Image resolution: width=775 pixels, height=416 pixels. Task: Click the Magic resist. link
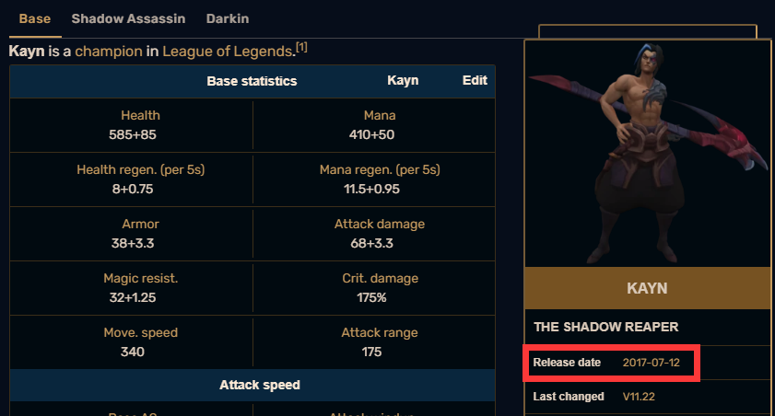pos(140,278)
